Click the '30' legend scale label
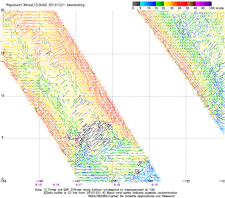Viewport: 225px width, 198px height. tap(179, 8)
